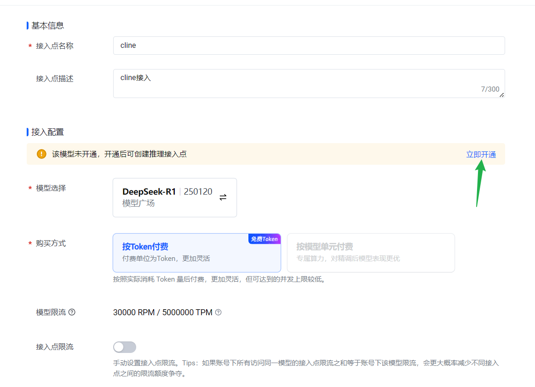The image size is (535, 387).
Task: Click the help icon after 5000000 TPM
Action: pyautogui.click(x=219, y=312)
